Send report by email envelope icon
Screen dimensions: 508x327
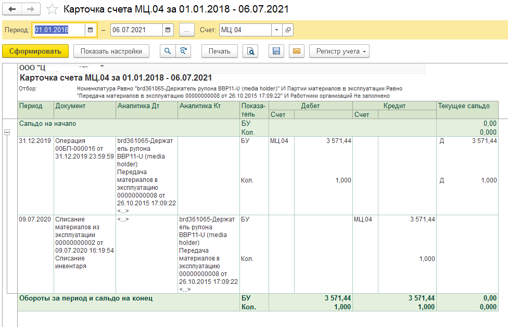pos(297,51)
